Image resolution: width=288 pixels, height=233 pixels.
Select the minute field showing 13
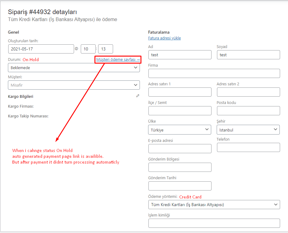pos(106,49)
